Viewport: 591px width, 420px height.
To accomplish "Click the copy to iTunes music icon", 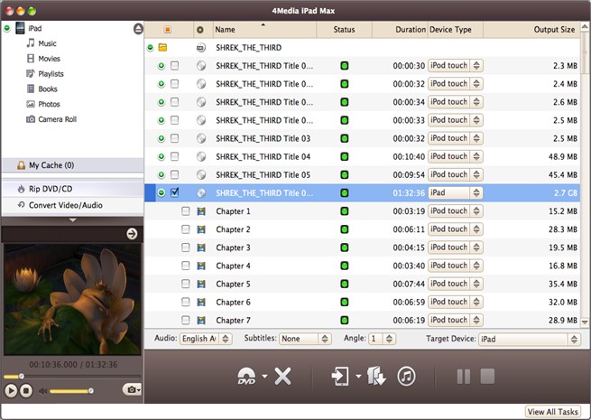I will (406, 377).
